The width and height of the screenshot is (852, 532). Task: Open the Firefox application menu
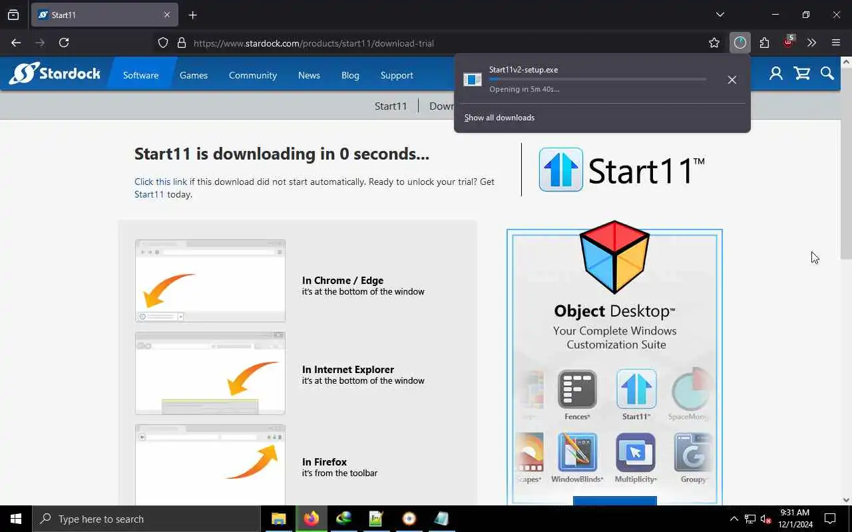point(836,43)
